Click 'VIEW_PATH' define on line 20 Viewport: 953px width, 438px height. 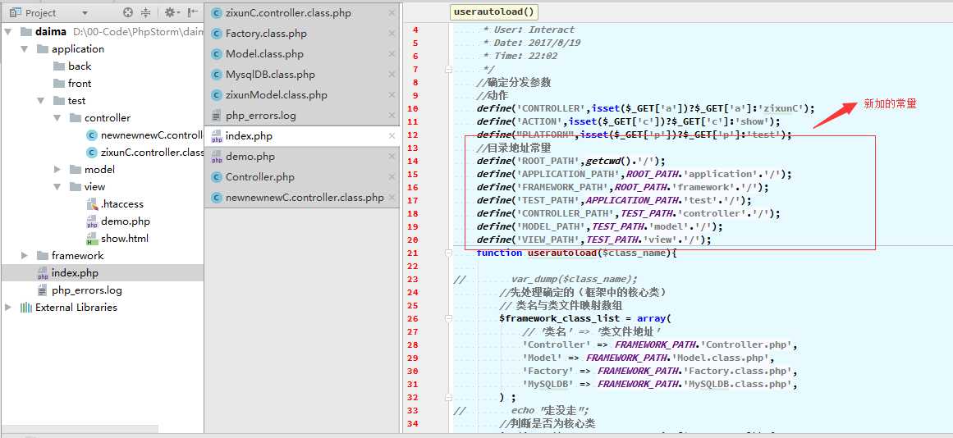tap(548, 240)
